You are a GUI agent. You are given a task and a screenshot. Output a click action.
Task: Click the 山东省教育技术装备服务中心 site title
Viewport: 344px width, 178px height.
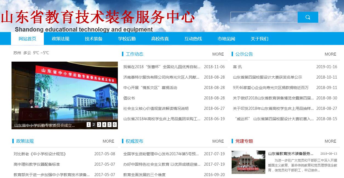click(98, 17)
